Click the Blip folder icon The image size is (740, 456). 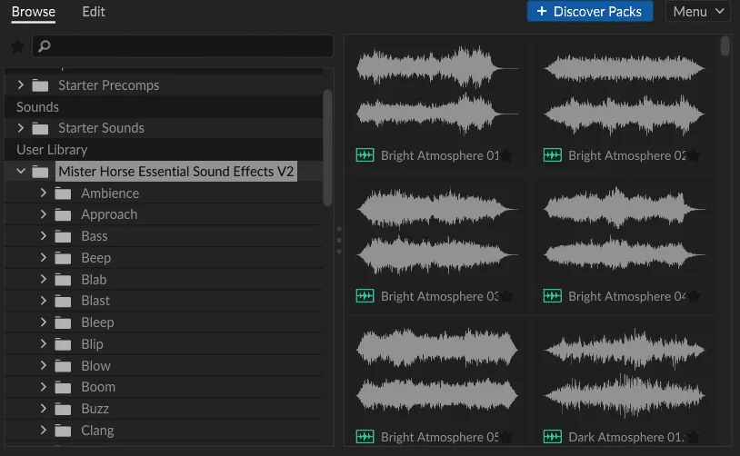pyautogui.click(x=63, y=344)
